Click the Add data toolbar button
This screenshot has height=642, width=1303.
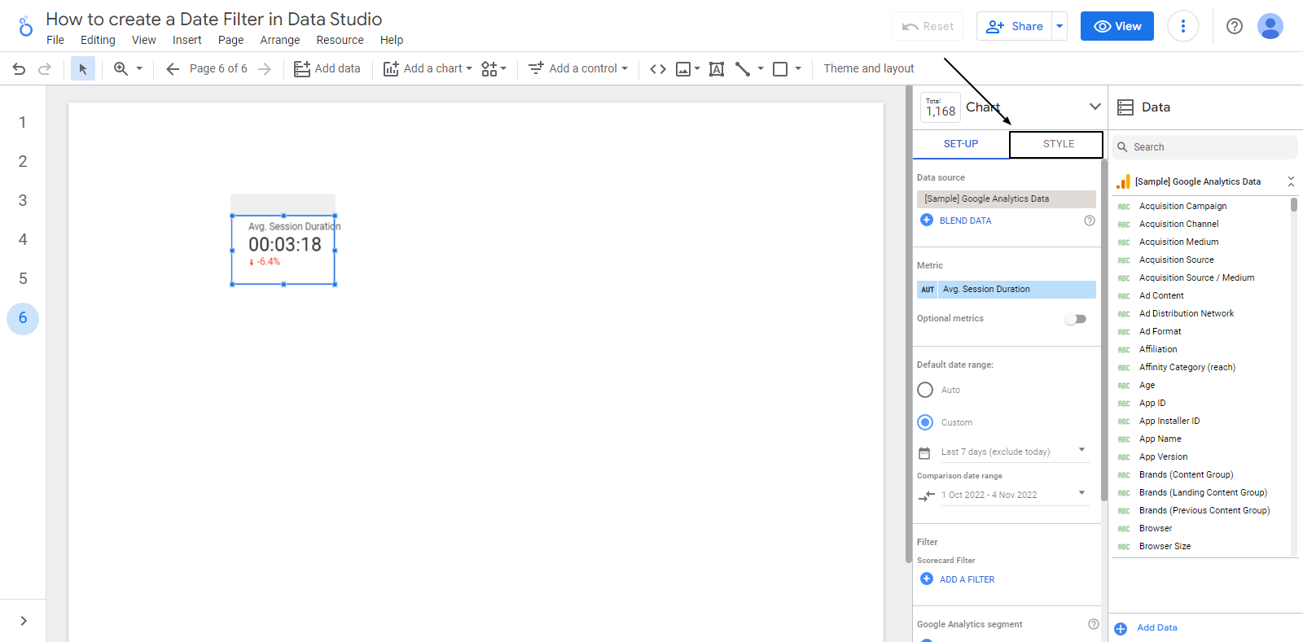[x=327, y=69]
